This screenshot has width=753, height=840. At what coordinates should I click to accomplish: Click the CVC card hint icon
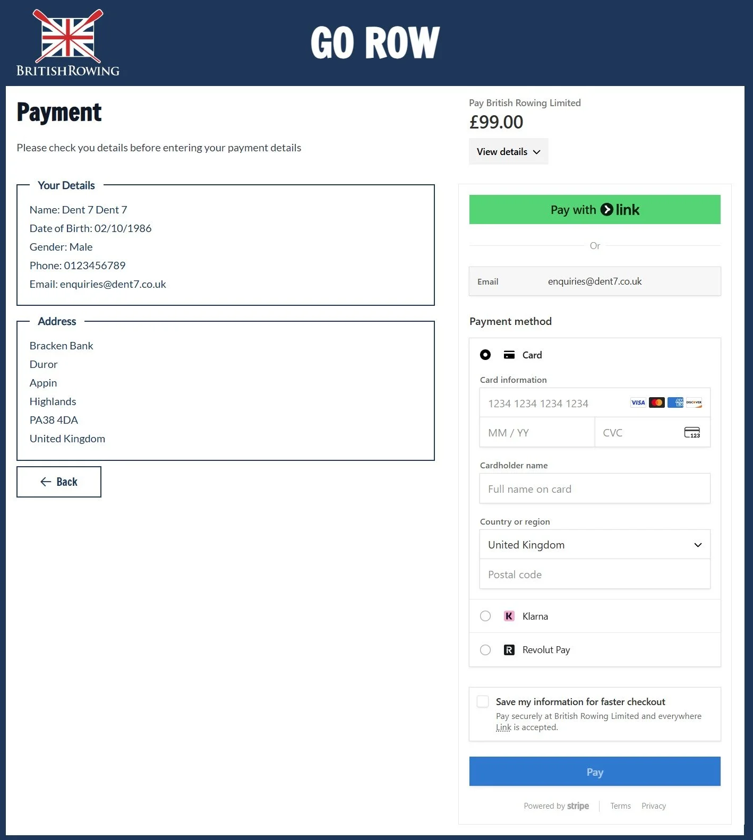(x=692, y=432)
